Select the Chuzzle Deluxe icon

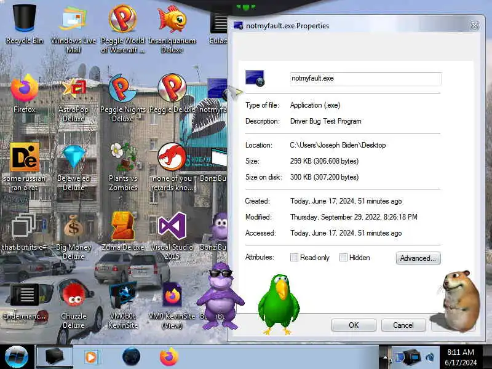click(x=73, y=305)
